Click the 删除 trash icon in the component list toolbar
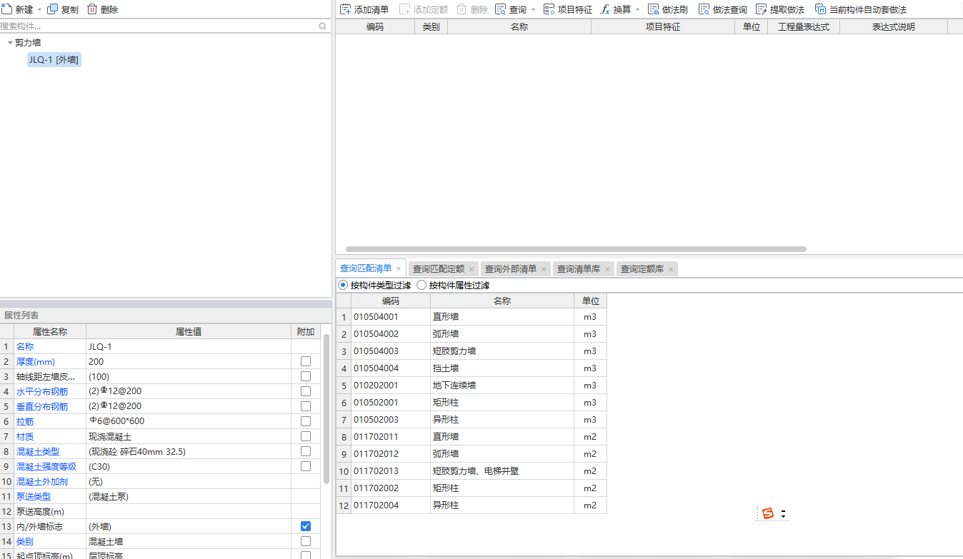Viewport: 963px width, 559px height. pos(92,9)
